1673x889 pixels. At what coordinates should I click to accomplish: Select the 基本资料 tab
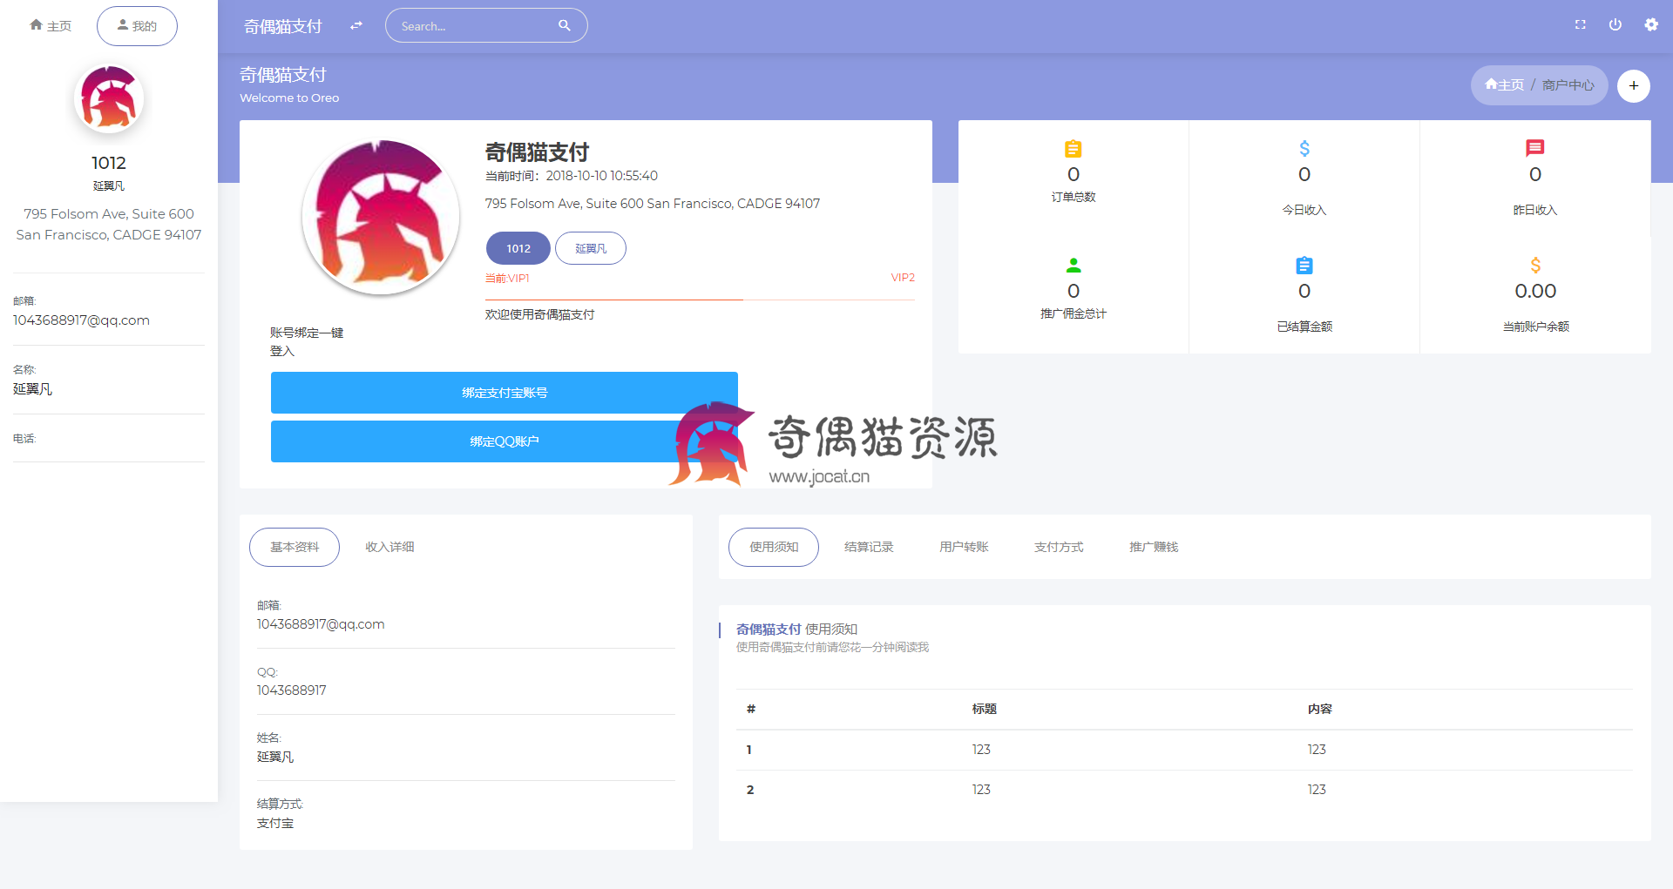295,547
